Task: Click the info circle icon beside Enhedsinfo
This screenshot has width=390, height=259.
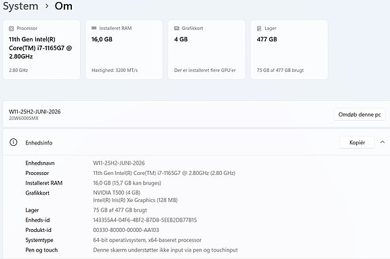Action: click(13, 142)
